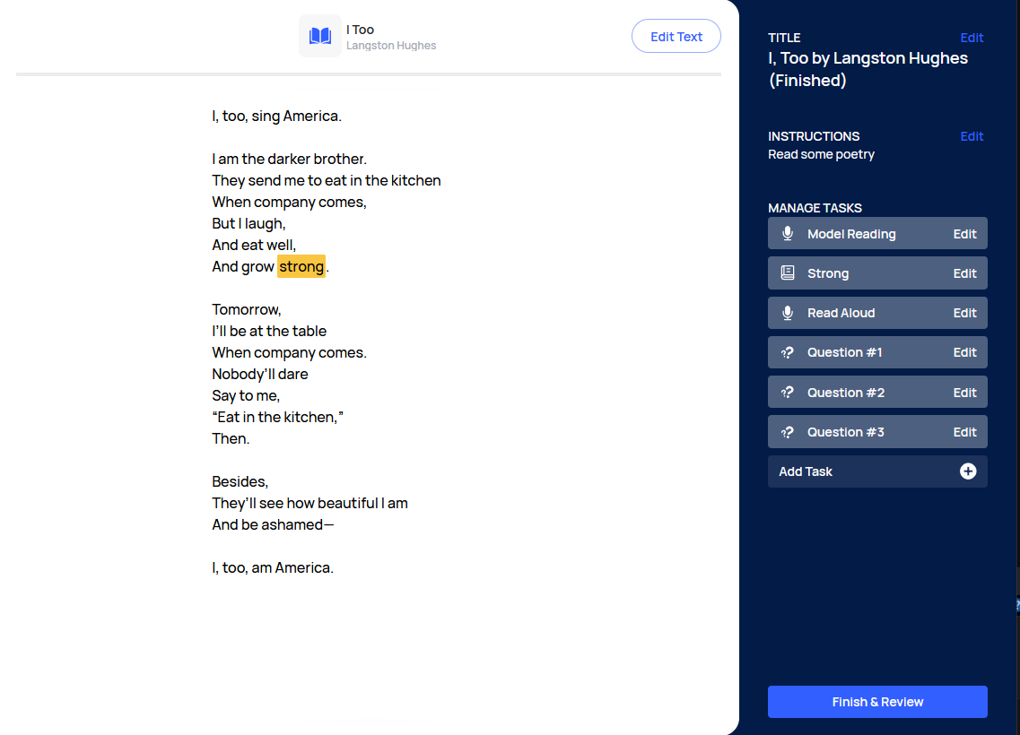1020x735 pixels.
Task: Edit the Read Aloud task
Action: 964,313
